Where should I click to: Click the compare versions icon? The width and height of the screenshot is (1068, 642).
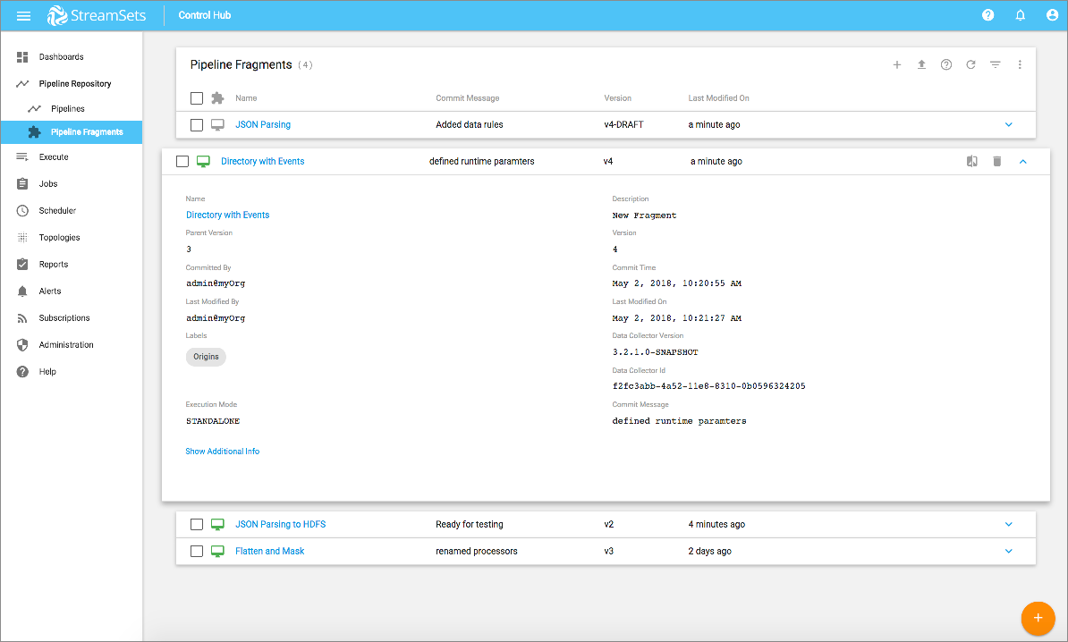972,161
